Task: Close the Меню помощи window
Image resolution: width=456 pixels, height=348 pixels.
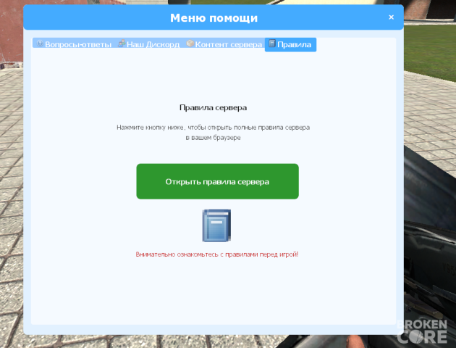Action: point(391,17)
